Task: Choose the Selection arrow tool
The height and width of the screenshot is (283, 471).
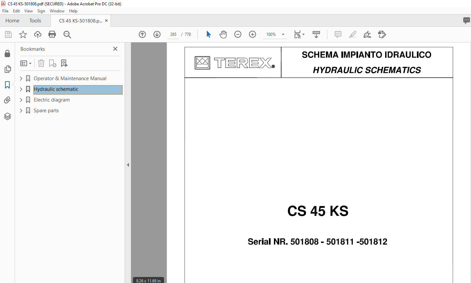Action: (209, 34)
